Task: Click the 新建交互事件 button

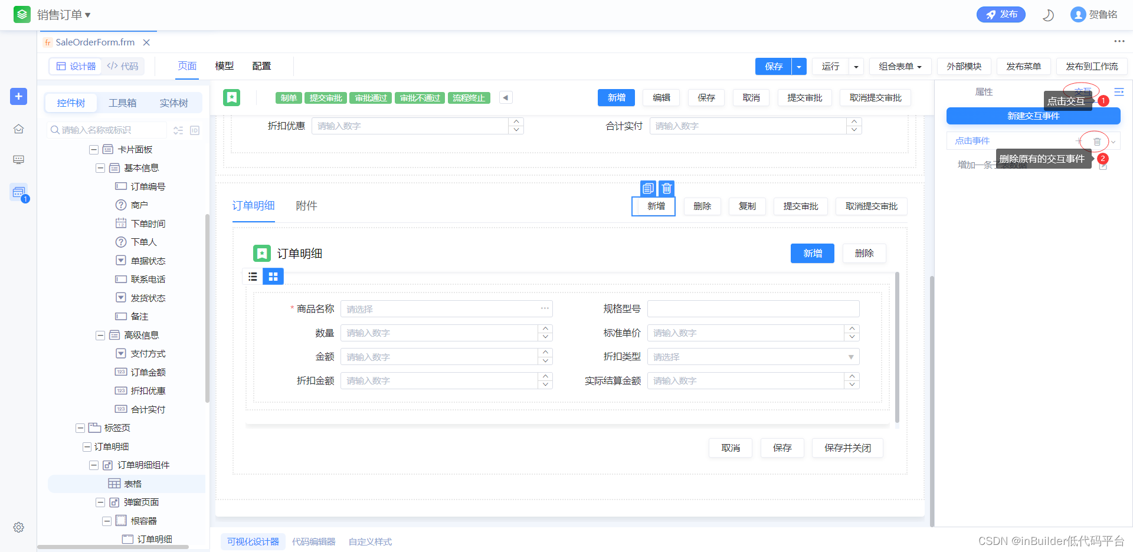Action: [1033, 116]
